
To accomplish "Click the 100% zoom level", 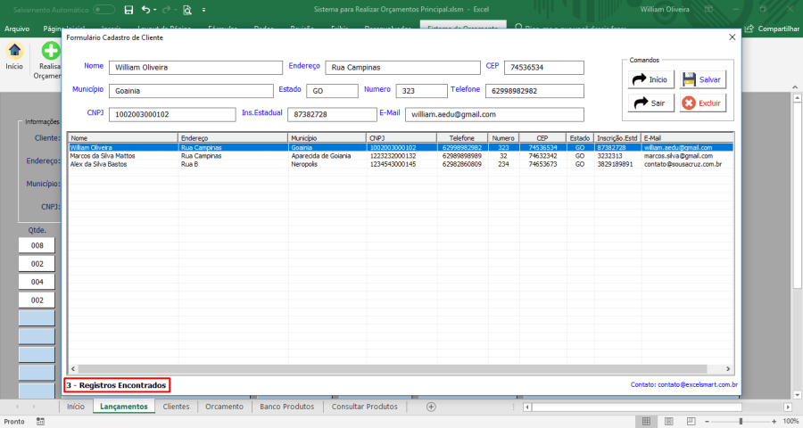I will (x=791, y=422).
